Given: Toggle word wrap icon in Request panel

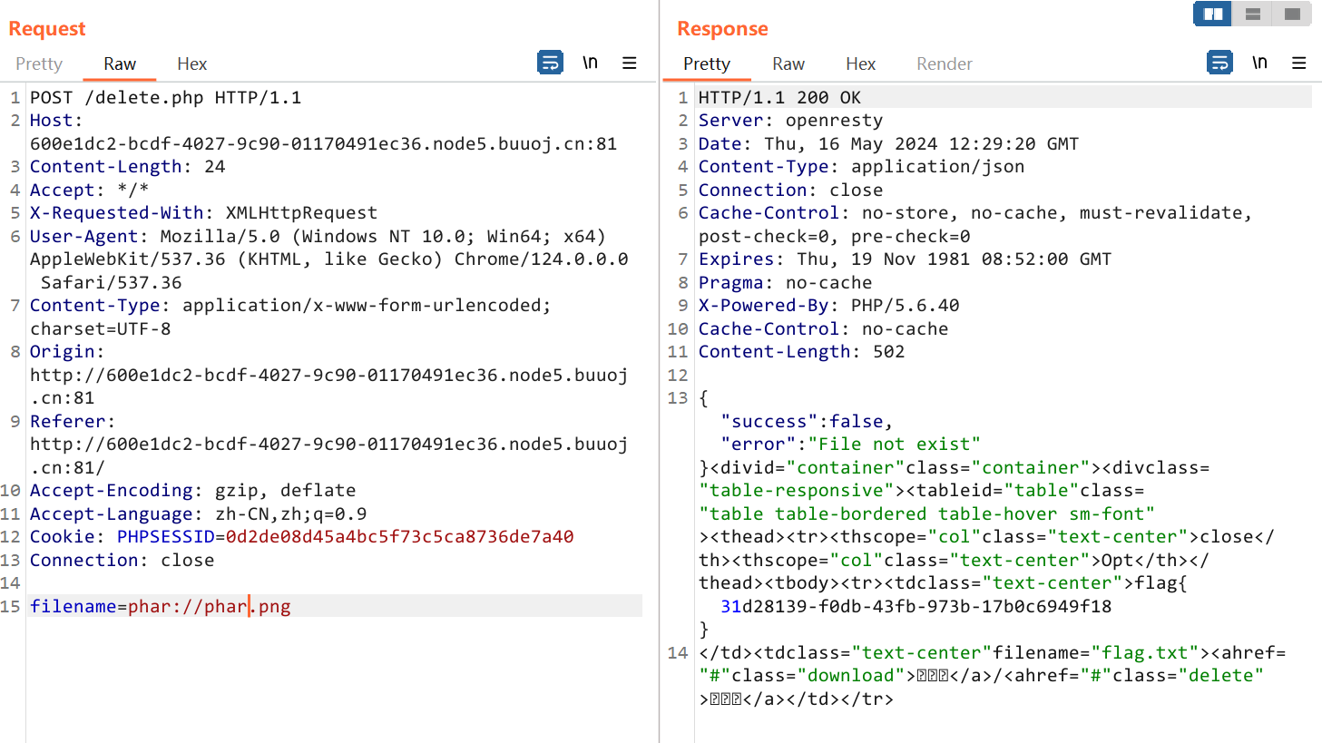Looking at the screenshot, I should [x=550, y=63].
